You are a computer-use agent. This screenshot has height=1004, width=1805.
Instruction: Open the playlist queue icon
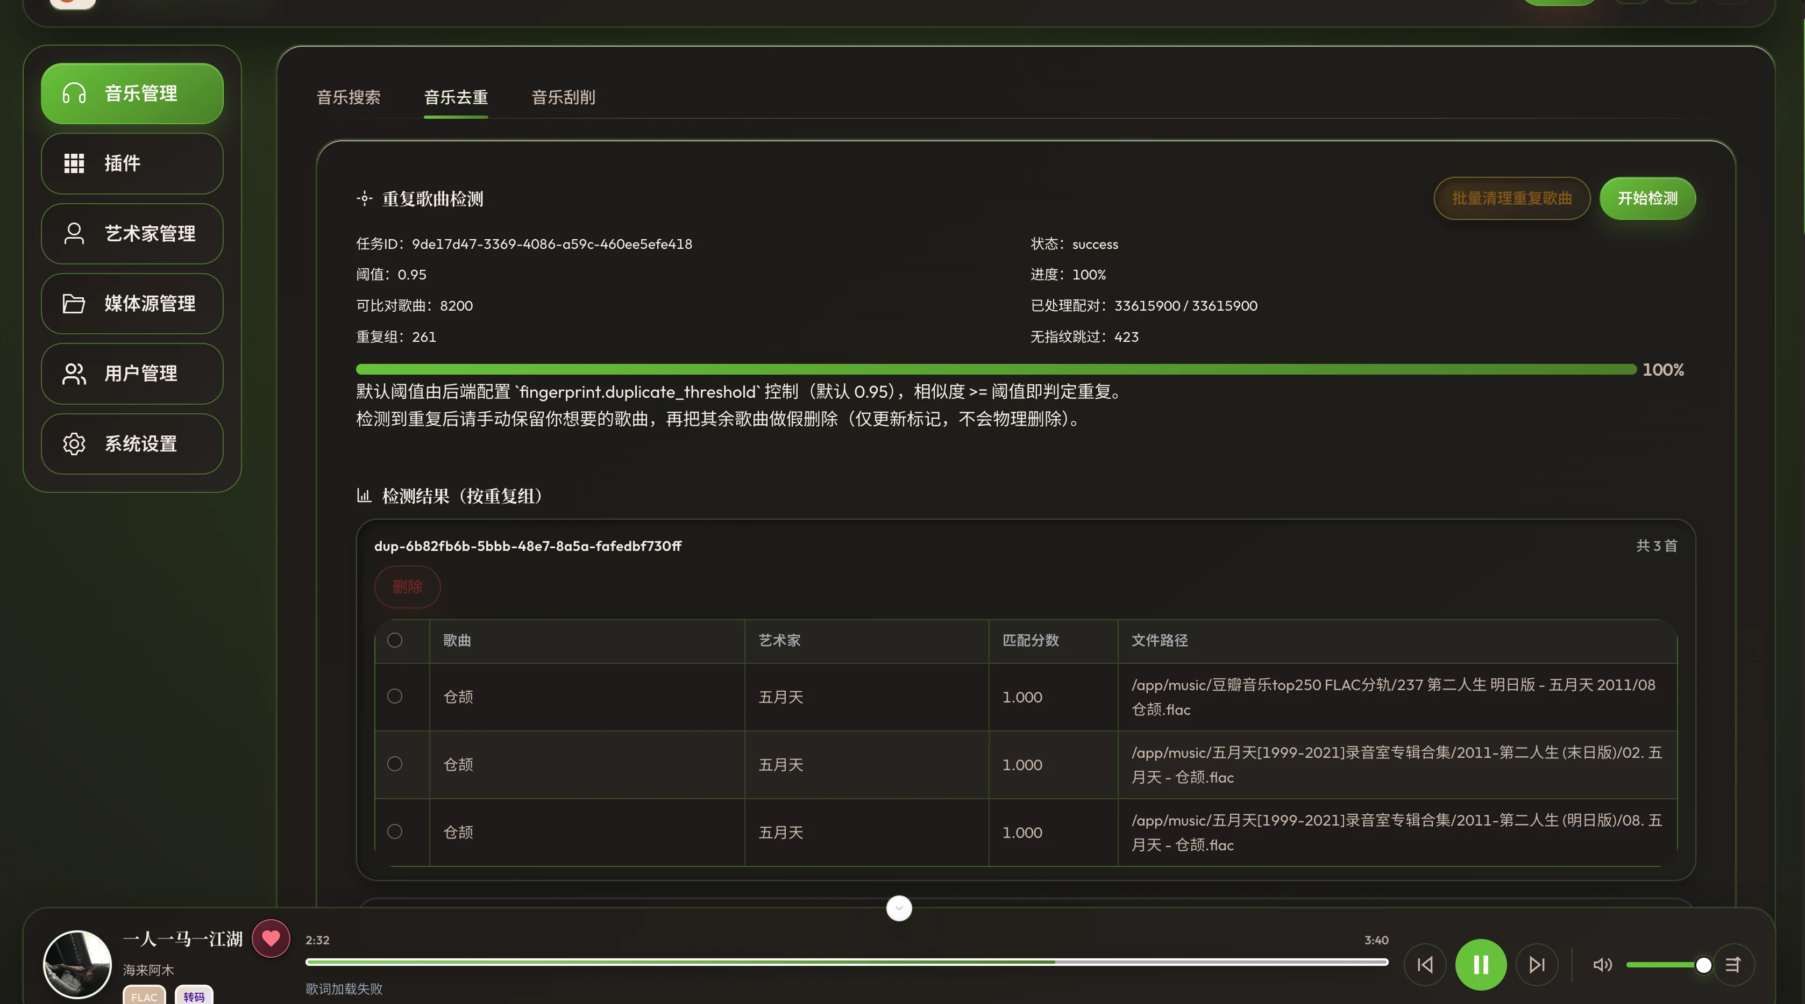[1733, 965]
